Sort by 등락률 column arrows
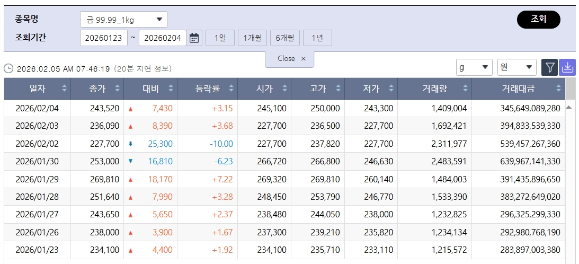 point(231,89)
